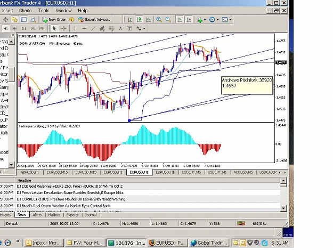
Task: Toggle chart Auto Scroll
Action: pyautogui.click(x=180, y=20)
